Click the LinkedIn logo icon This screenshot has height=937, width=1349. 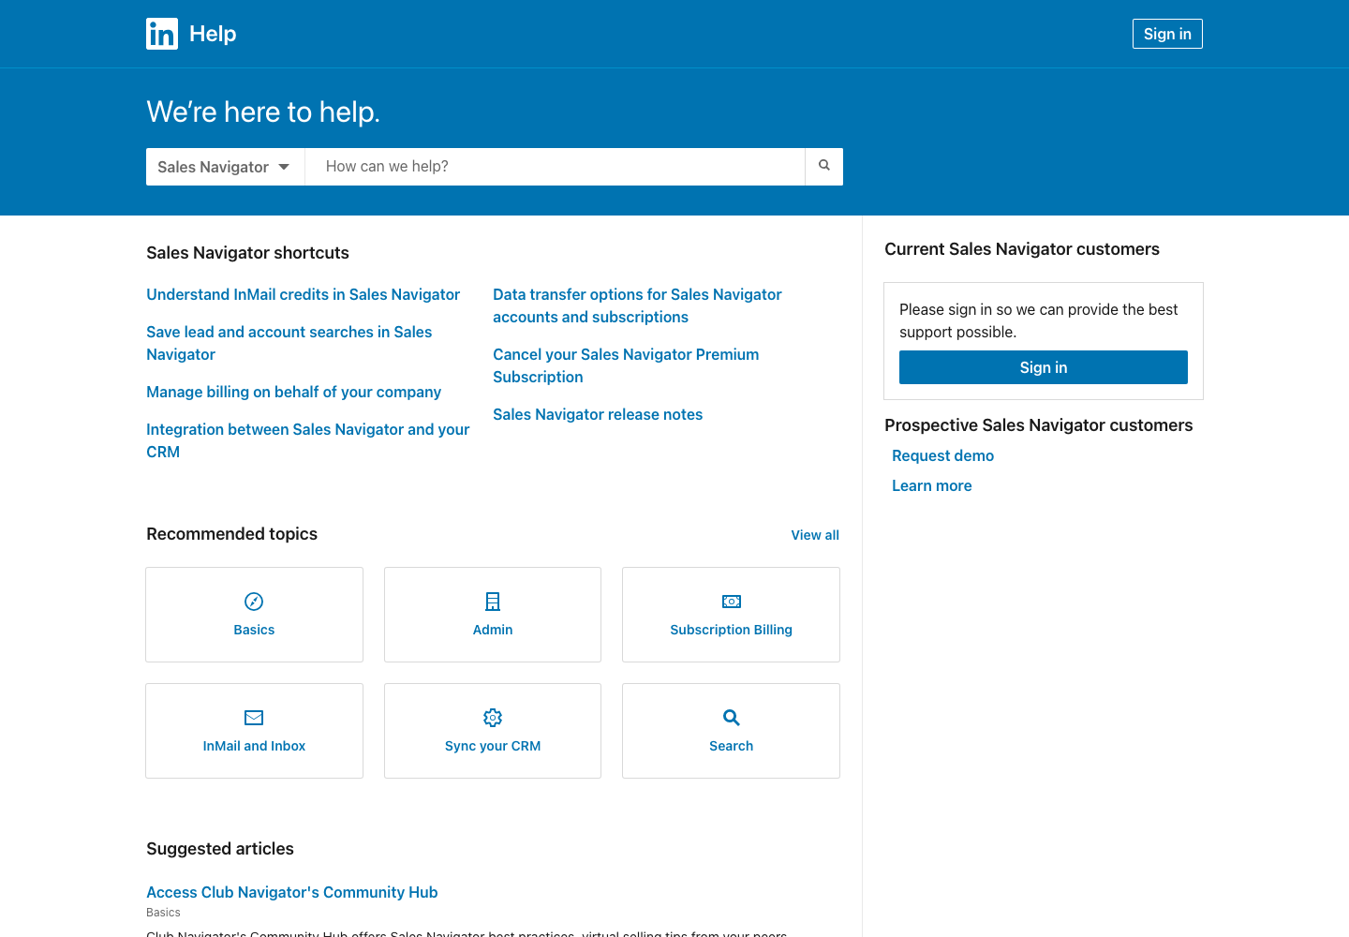(x=162, y=34)
